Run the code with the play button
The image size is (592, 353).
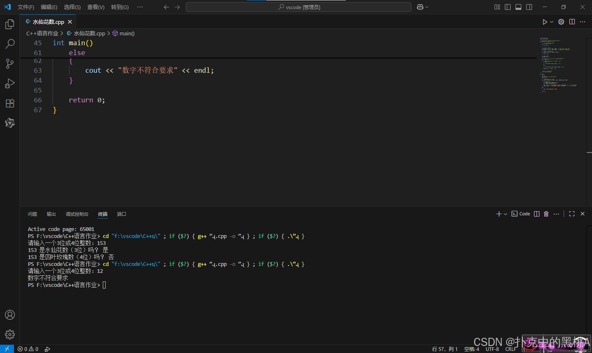coord(545,22)
